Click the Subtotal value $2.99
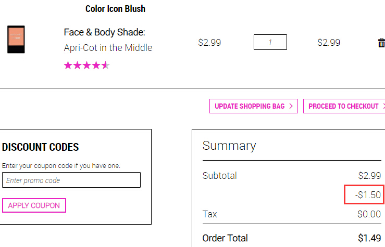Viewport: 385px width, 247px height. (369, 176)
